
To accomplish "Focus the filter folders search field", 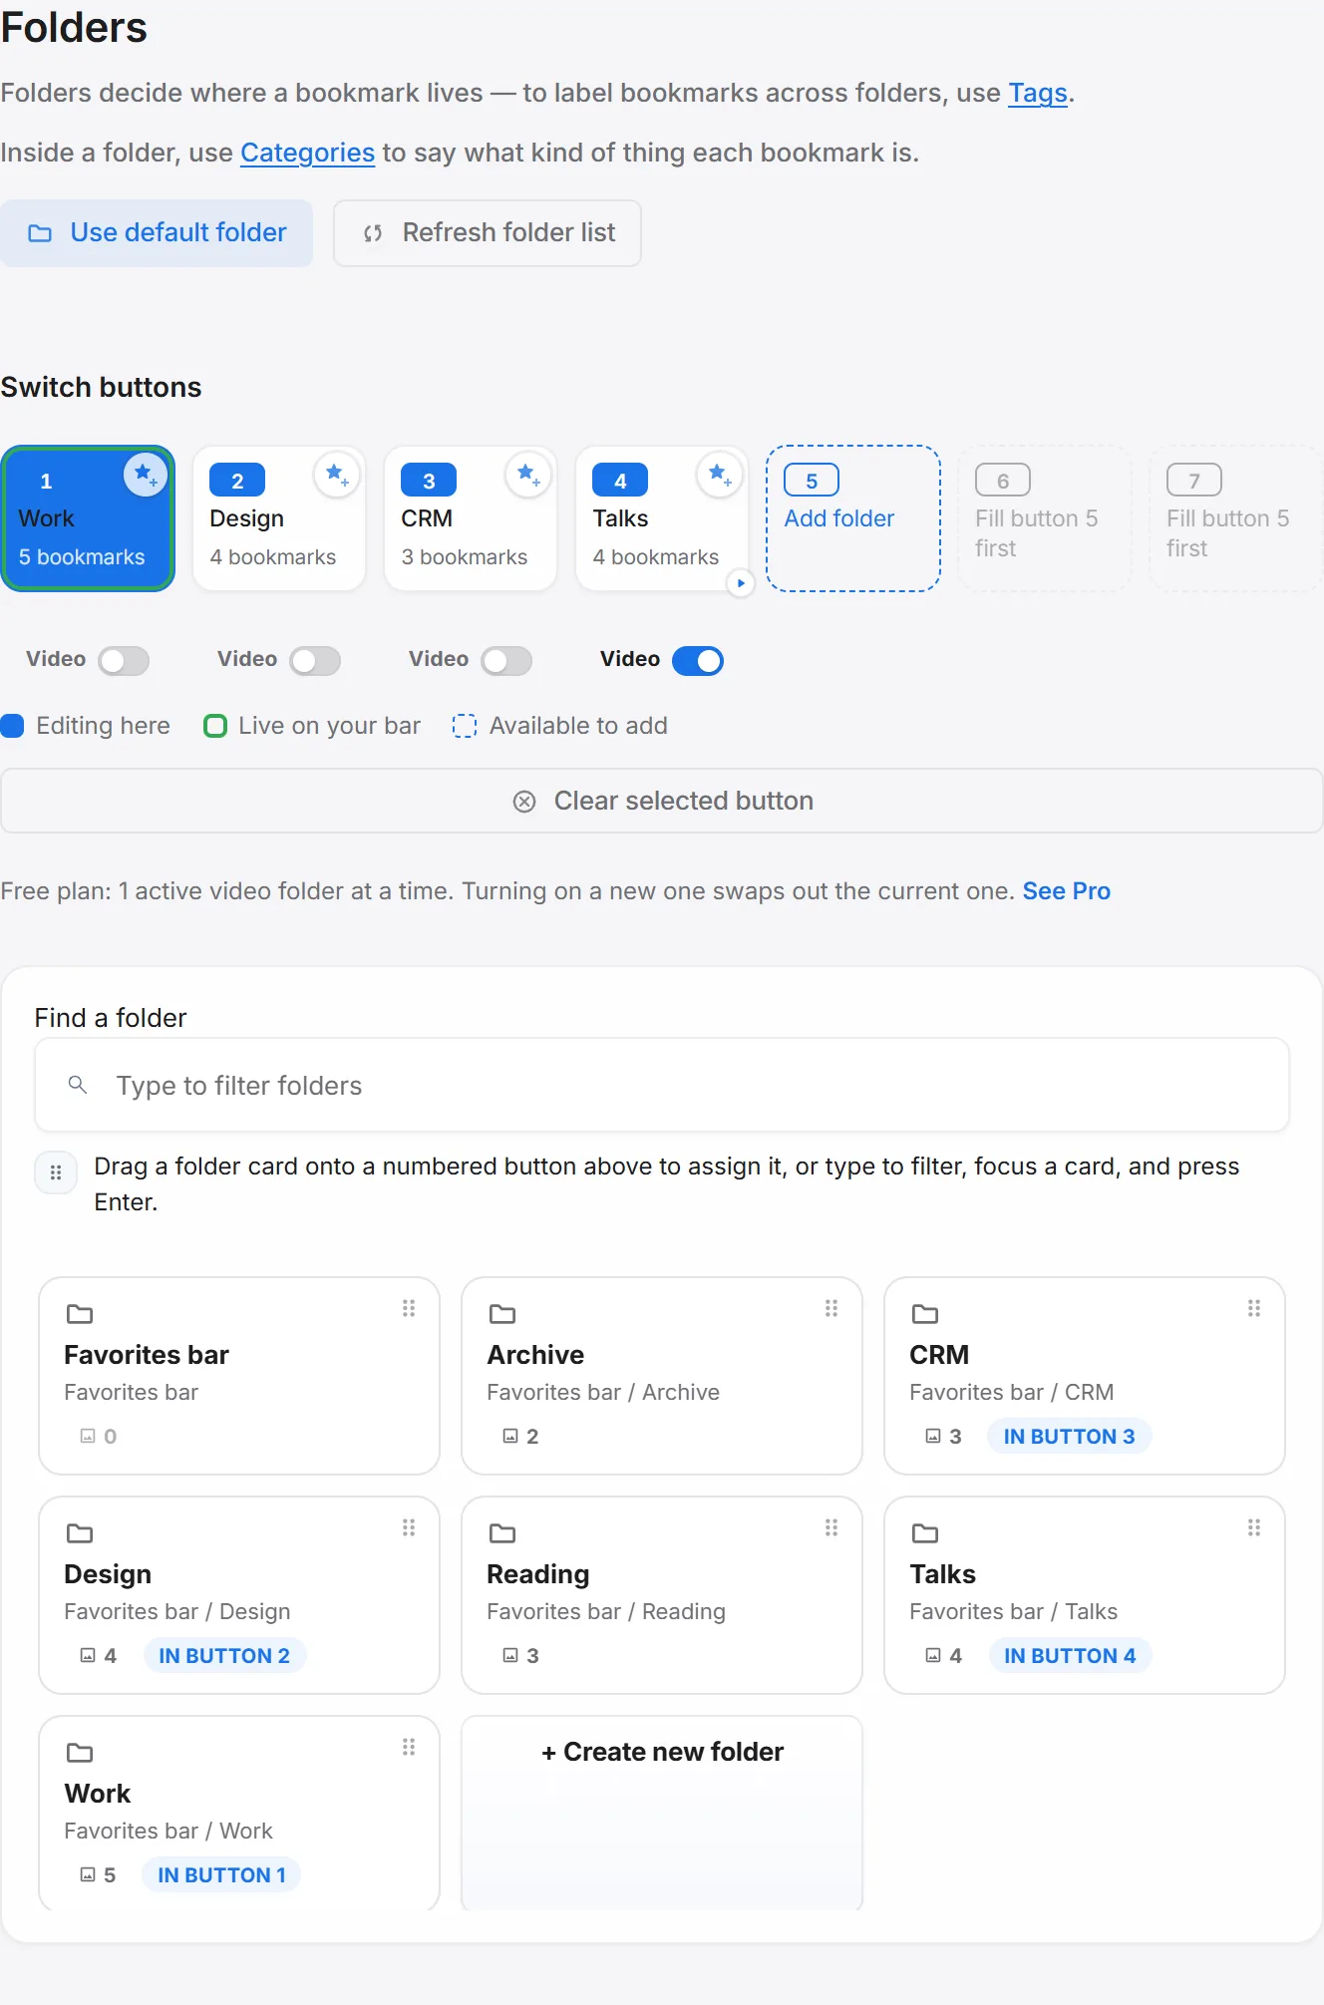I will [x=662, y=1085].
